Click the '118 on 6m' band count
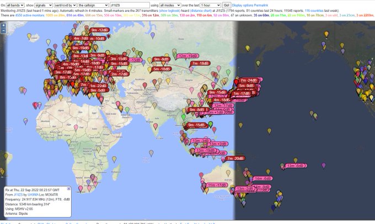Image resolution: width=375 pixels, height=224 pixels. [204, 15]
